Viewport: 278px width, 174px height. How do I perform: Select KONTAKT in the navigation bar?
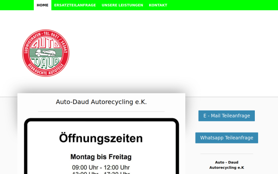158,5
